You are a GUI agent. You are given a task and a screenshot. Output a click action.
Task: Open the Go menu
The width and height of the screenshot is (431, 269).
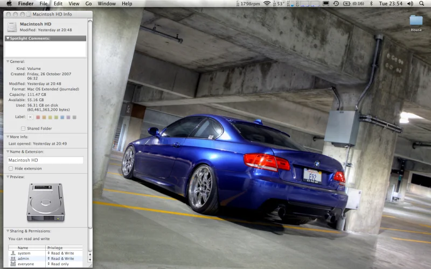tap(88, 4)
